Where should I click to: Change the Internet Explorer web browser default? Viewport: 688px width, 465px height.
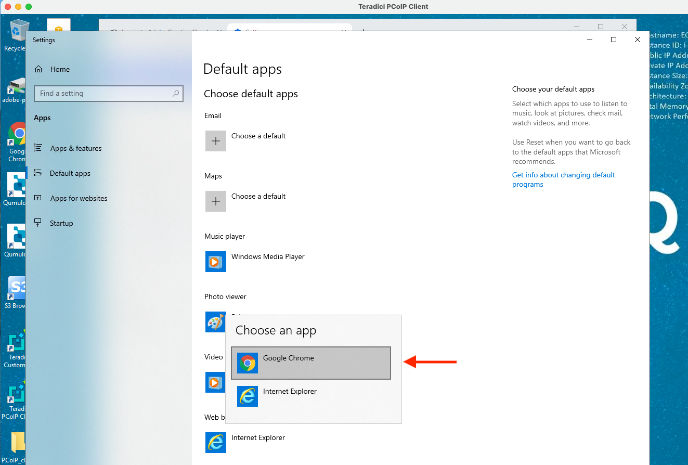click(258, 438)
